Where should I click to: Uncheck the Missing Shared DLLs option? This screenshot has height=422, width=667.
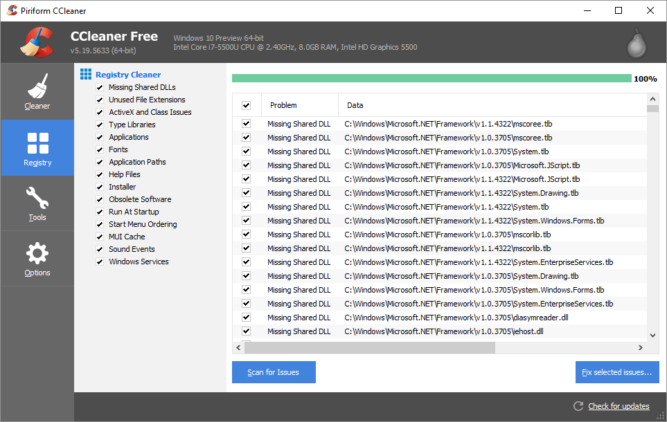point(99,87)
